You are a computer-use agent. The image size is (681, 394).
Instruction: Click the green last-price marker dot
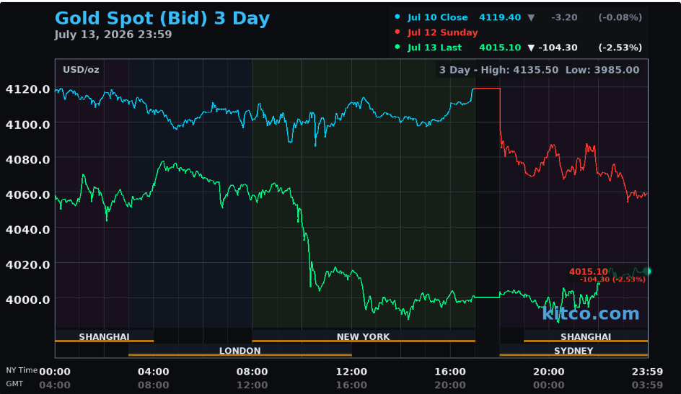pyautogui.click(x=648, y=272)
